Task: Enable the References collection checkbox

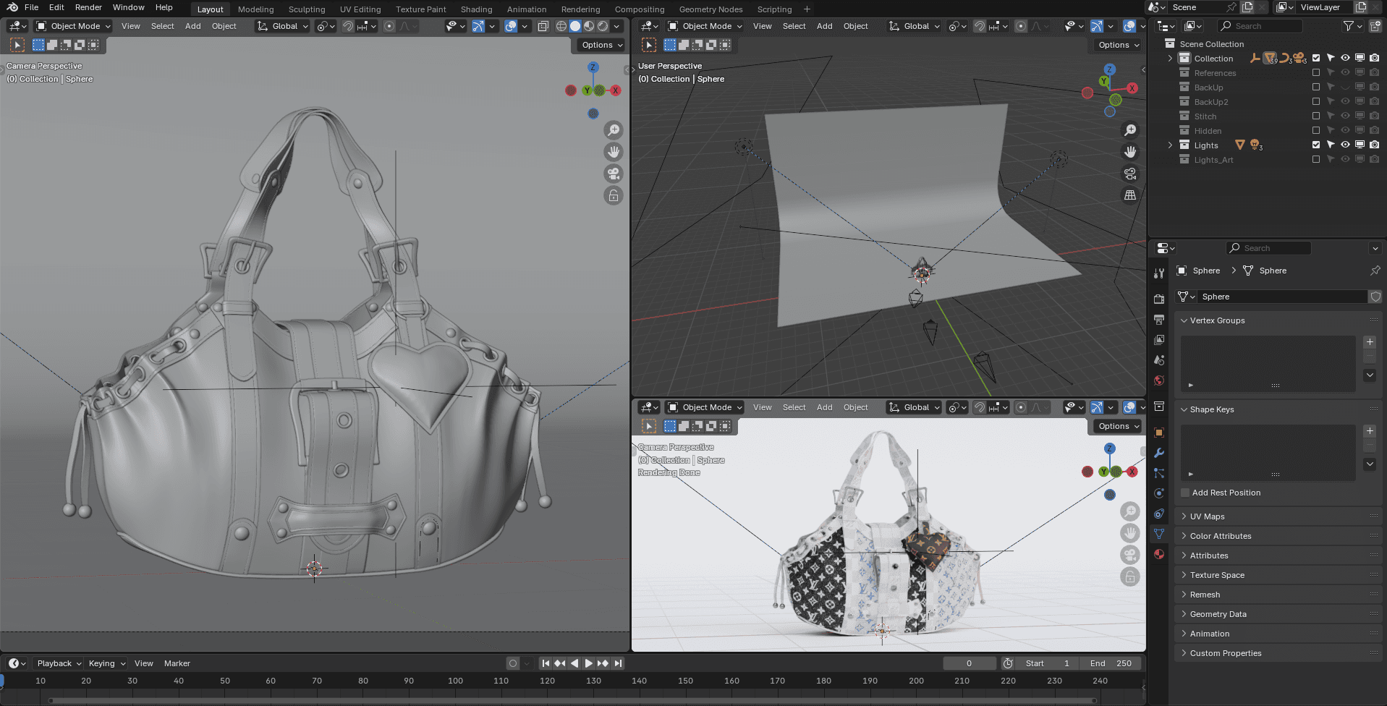Action: click(1316, 72)
